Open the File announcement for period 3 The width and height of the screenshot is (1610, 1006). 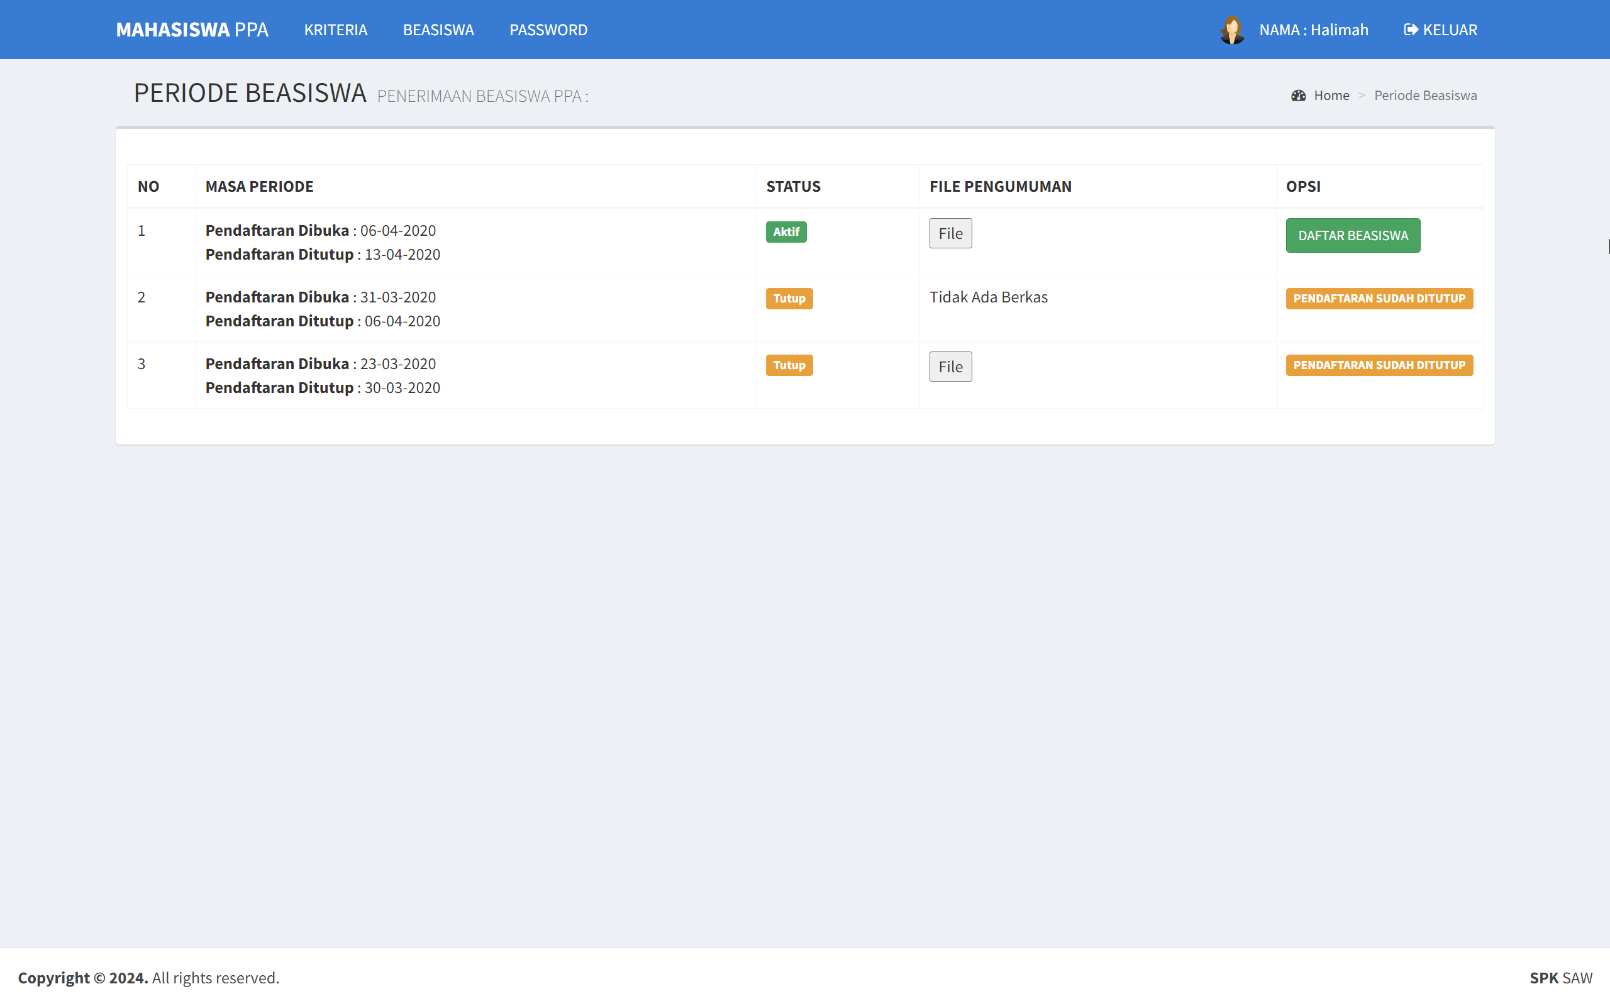point(950,367)
